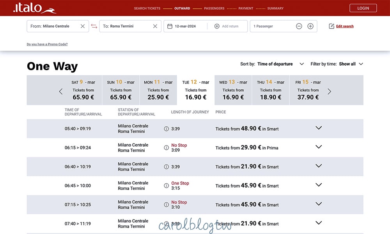This screenshot has height=234, width=390.
Task: Go to SEARCH TICKETS step
Action: coord(147,8)
